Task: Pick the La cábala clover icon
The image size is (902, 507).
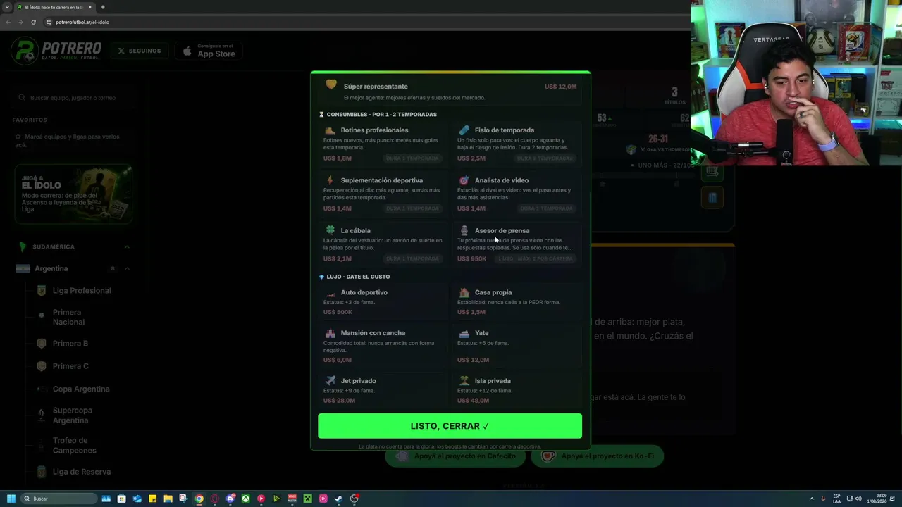Action: (x=330, y=230)
